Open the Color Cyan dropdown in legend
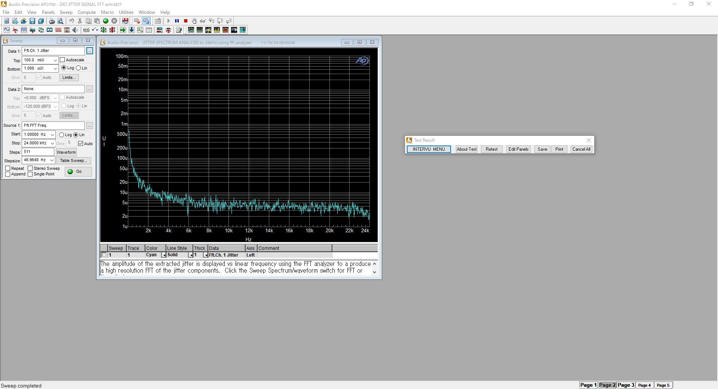The height and width of the screenshot is (389, 718). pyautogui.click(x=163, y=255)
